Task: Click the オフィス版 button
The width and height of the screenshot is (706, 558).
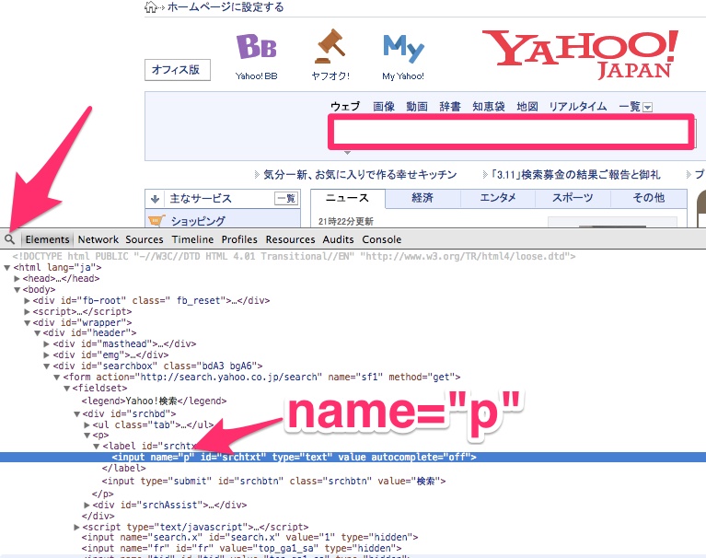Action: click(178, 70)
